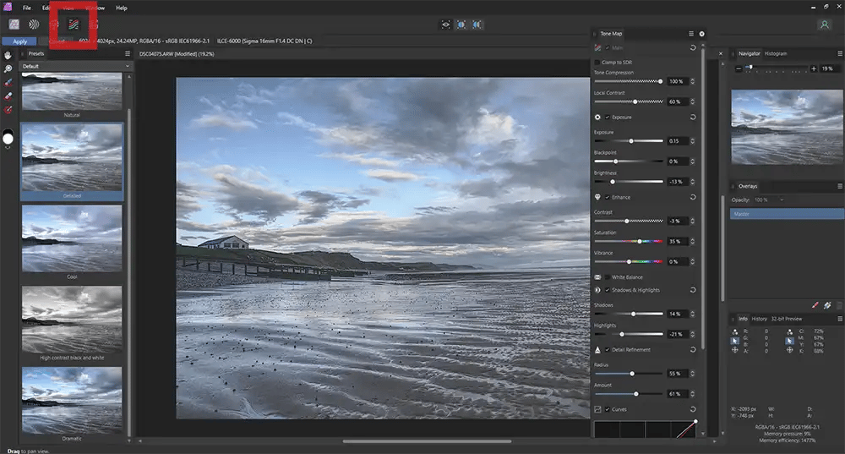Open the File menu
Image resolution: width=845 pixels, height=454 pixels.
(x=26, y=8)
